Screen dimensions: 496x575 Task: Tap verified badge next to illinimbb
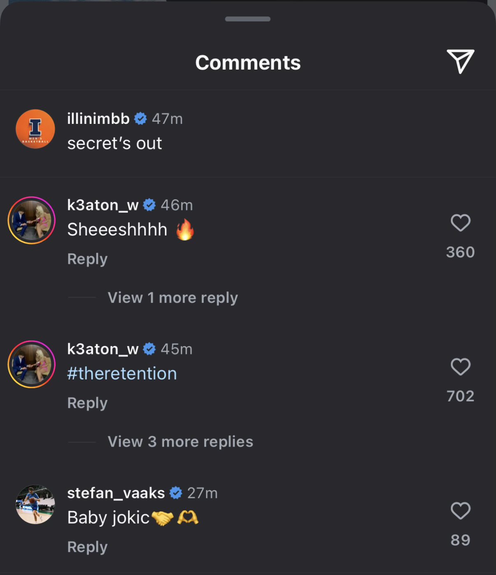141,119
